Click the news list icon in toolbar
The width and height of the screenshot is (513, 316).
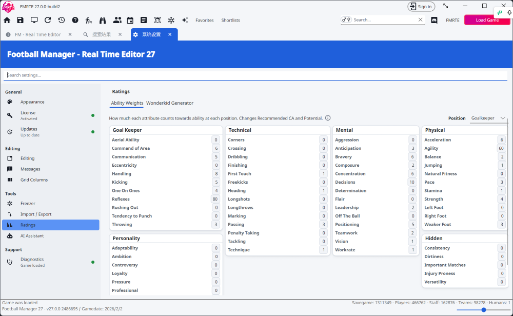pos(144,21)
